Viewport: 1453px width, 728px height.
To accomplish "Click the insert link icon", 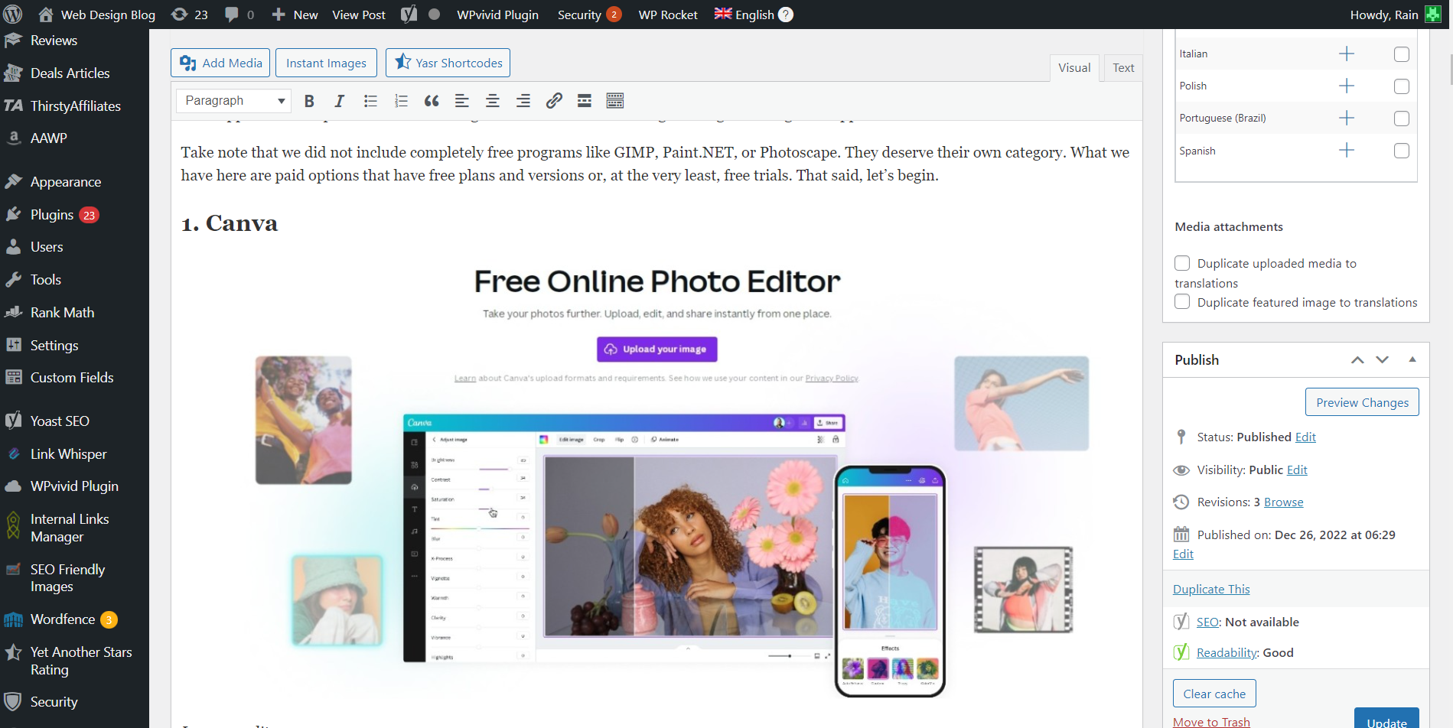I will click(554, 101).
